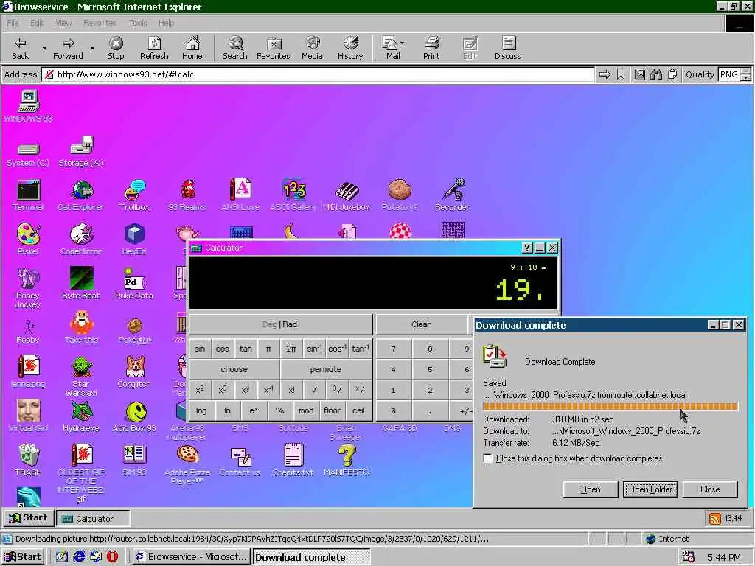Open Byte Beat desktop icon

tap(81, 284)
